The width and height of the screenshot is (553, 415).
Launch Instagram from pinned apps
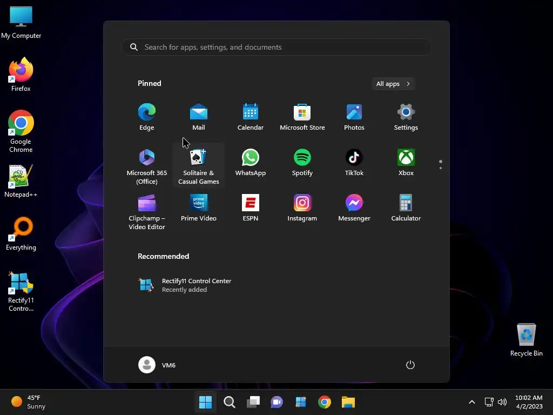pos(302,209)
